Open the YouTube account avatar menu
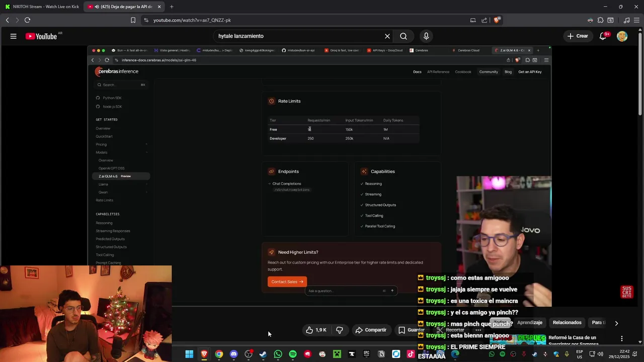 [x=622, y=36]
